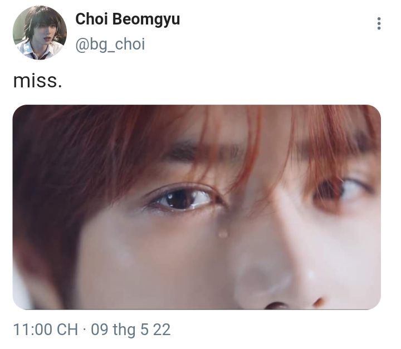Expand the attached tweet photo
The width and height of the screenshot is (401, 349).
click(x=197, y=207)
